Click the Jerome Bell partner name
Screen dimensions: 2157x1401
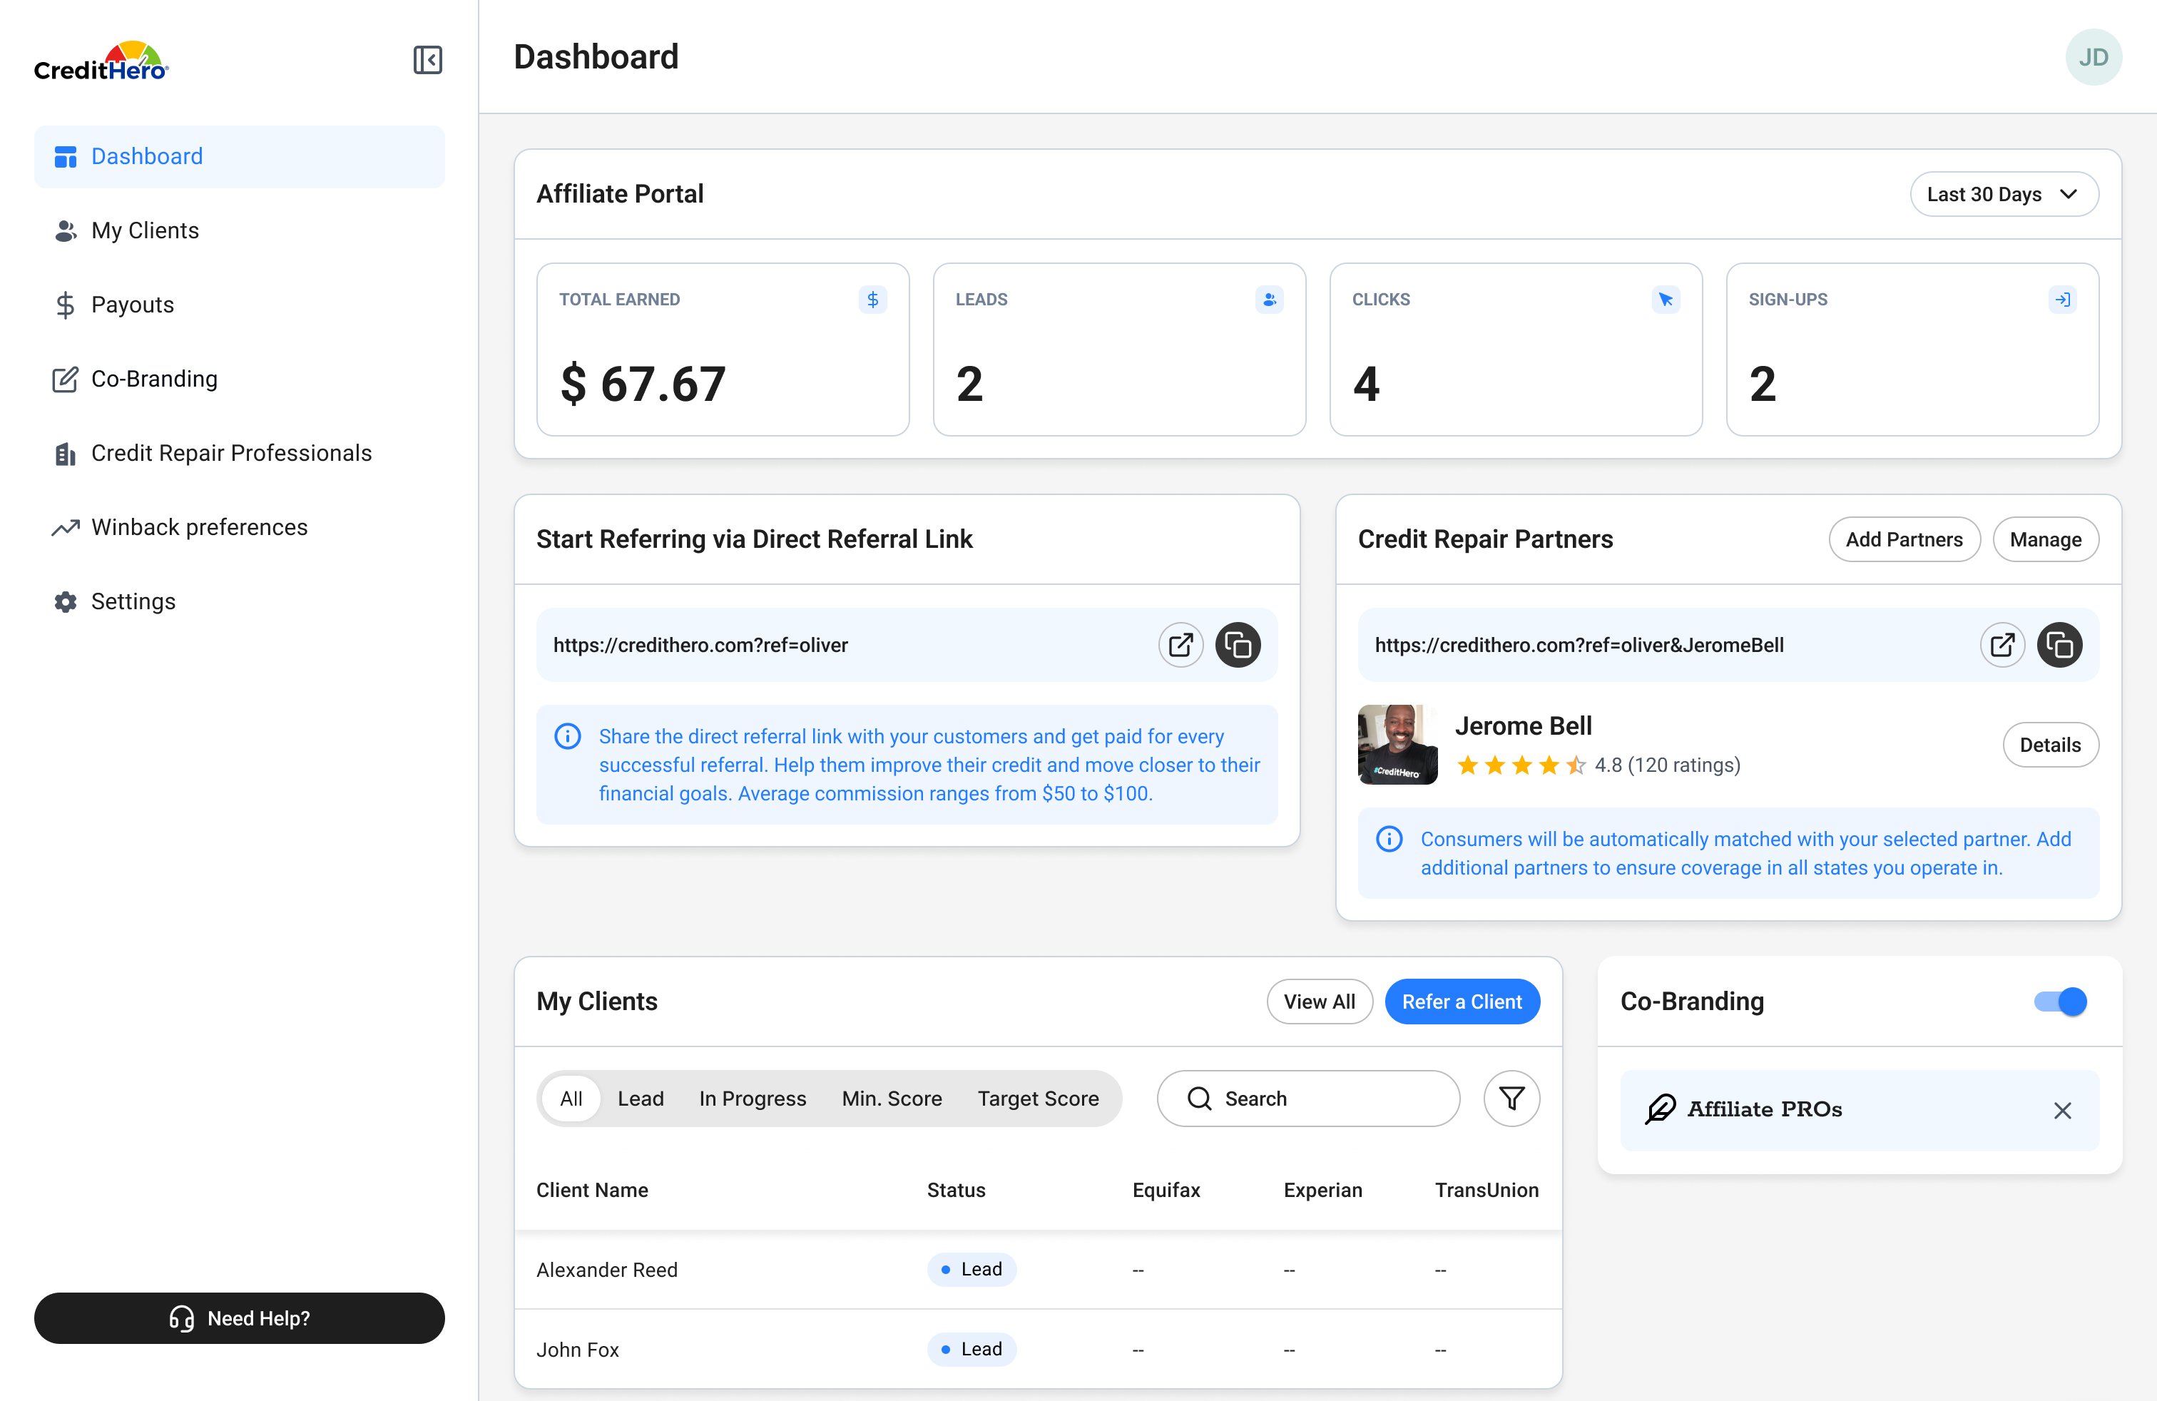1523,726
